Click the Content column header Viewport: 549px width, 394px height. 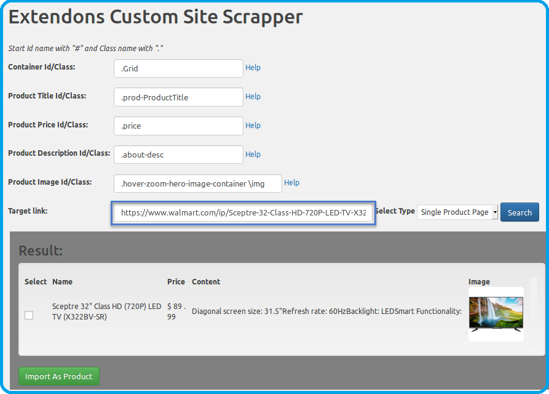pyautogui.click(x=206, y=282)
